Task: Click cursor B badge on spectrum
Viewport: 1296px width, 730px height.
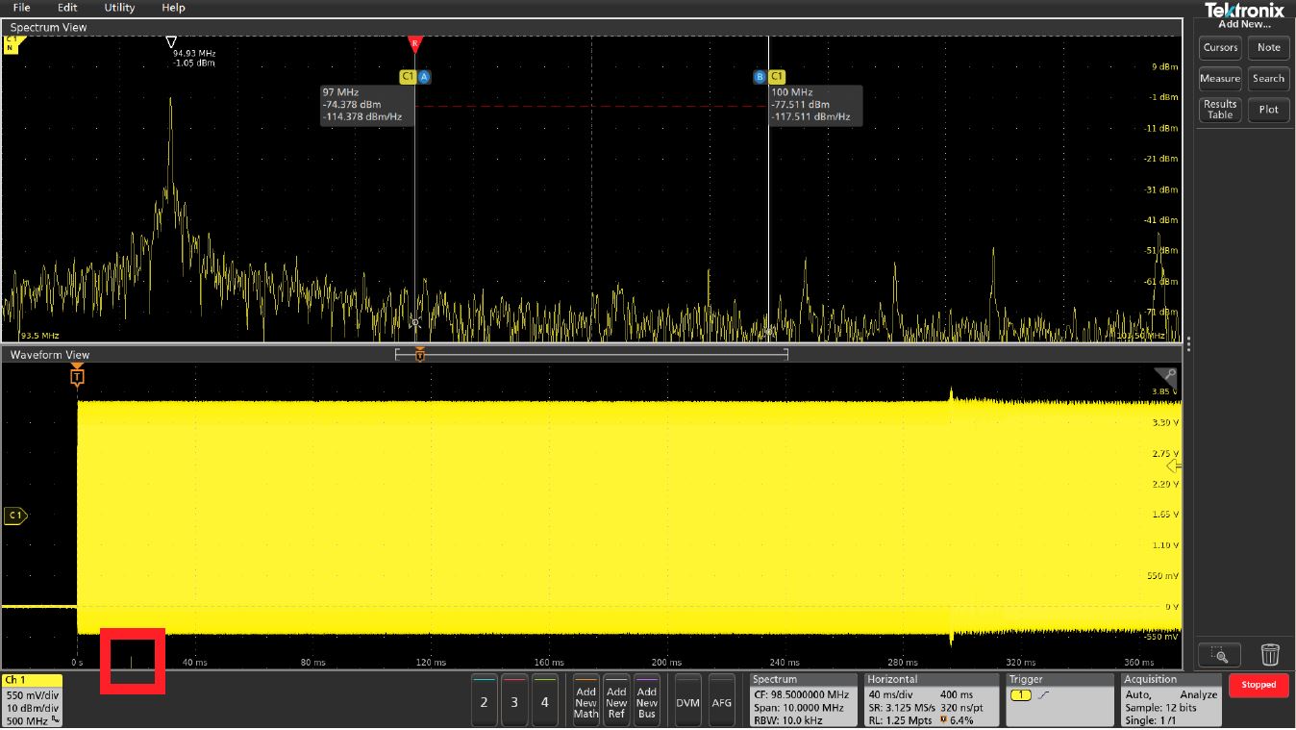Action: click(x=760, y=76)
